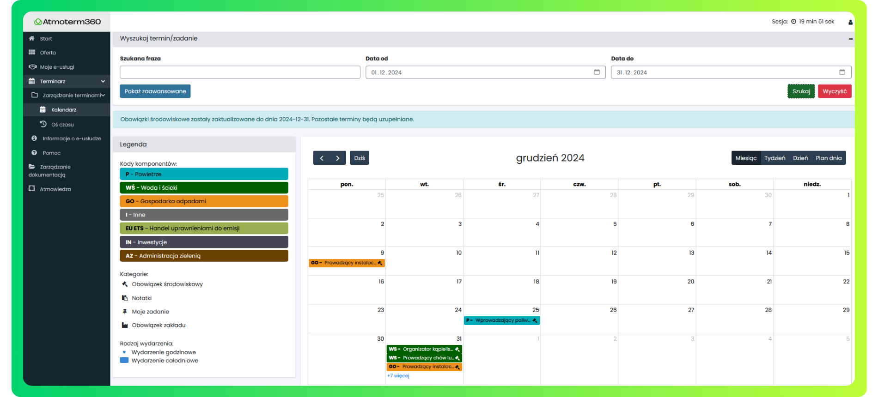Open P Wprowadzający paliw event on December 25
Screen dimensions: 878x397
tap(502, 320)
